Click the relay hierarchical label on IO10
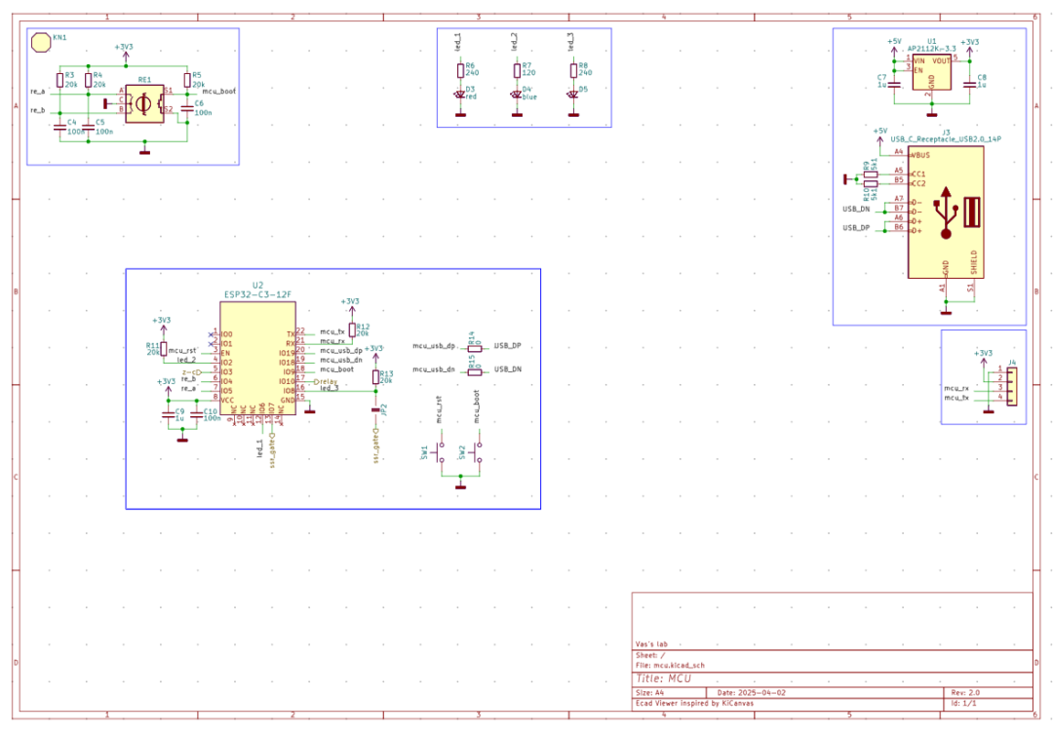 [326, 382]
